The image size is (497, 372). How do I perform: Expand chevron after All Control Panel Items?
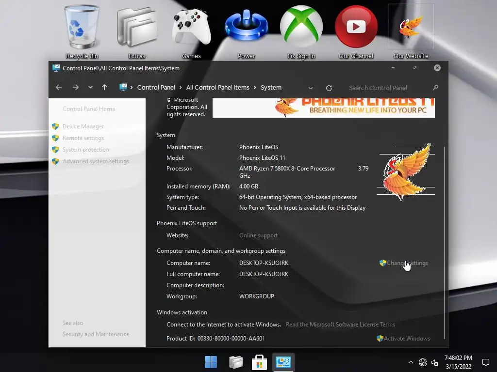pyautogui.click(x=255, y=88)
